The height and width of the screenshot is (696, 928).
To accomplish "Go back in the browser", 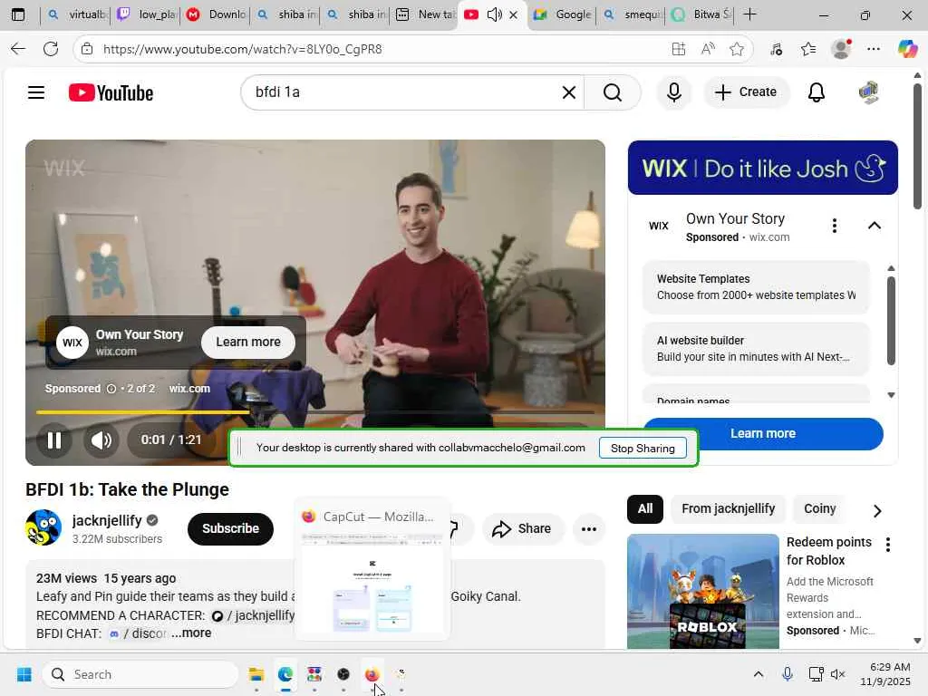I will point(18,49).
